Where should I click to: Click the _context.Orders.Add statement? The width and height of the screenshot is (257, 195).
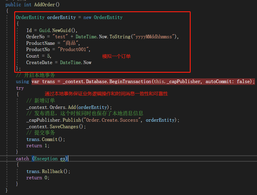pos(69,107)
